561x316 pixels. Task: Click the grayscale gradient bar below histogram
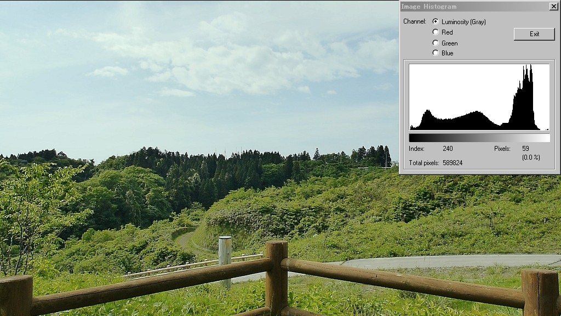click(x=479, y=138)
